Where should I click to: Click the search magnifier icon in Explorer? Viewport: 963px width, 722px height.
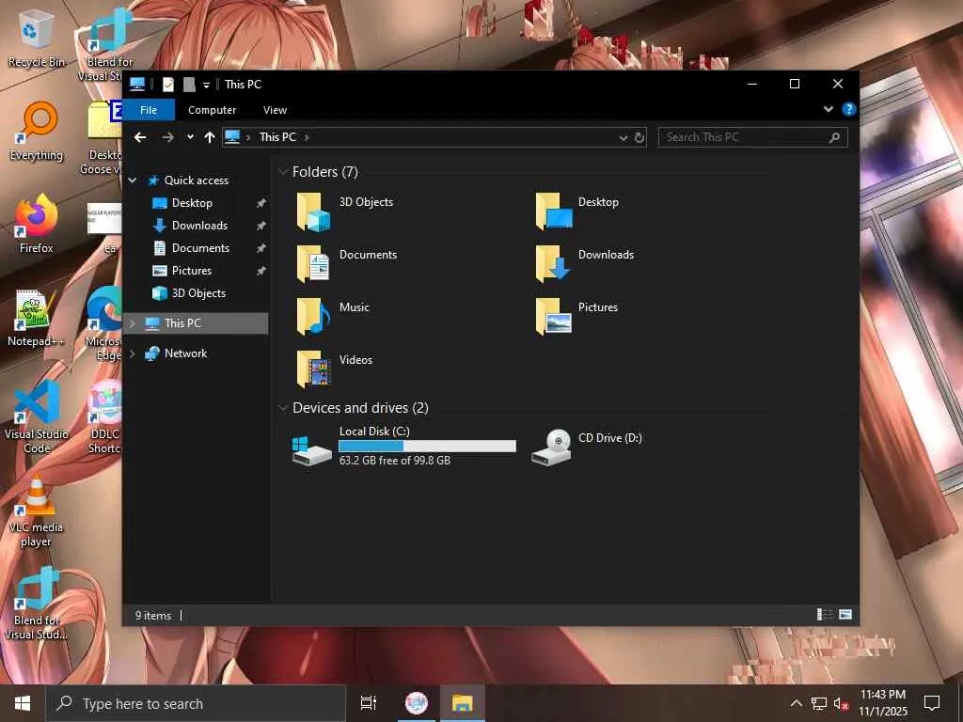pyautogui.click(x=834, y=137)
